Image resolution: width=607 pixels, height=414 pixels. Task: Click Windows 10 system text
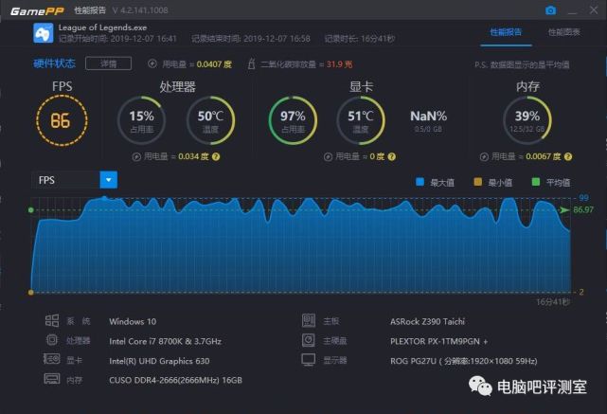133,321
